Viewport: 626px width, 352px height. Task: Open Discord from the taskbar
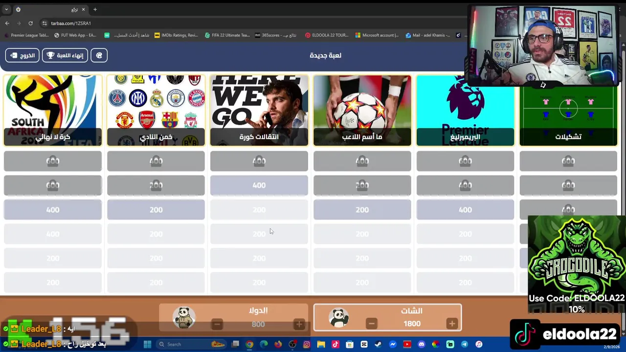pyautogui.click(x=422, y=344)
